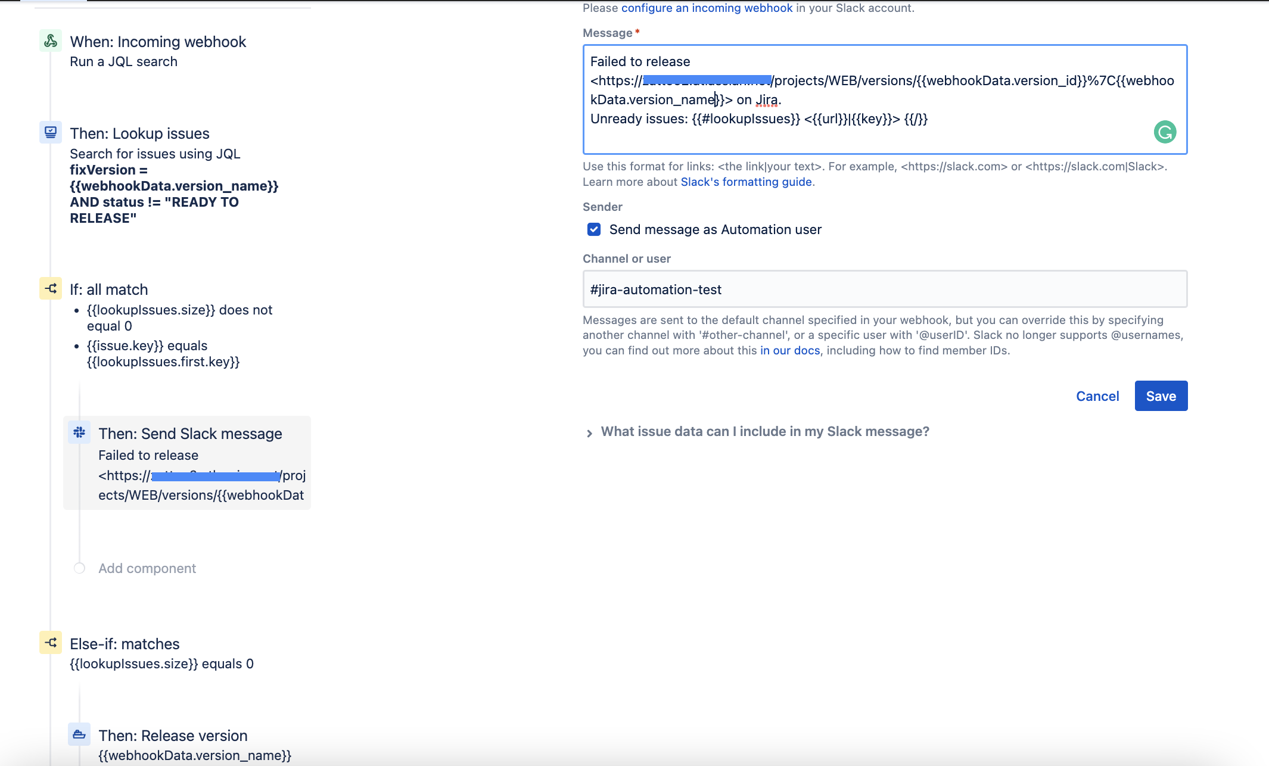Image resolution: width=1269 pixels, height=766 pixels.
Task: Click the Add component circle icon
Action: click(79, 568)
